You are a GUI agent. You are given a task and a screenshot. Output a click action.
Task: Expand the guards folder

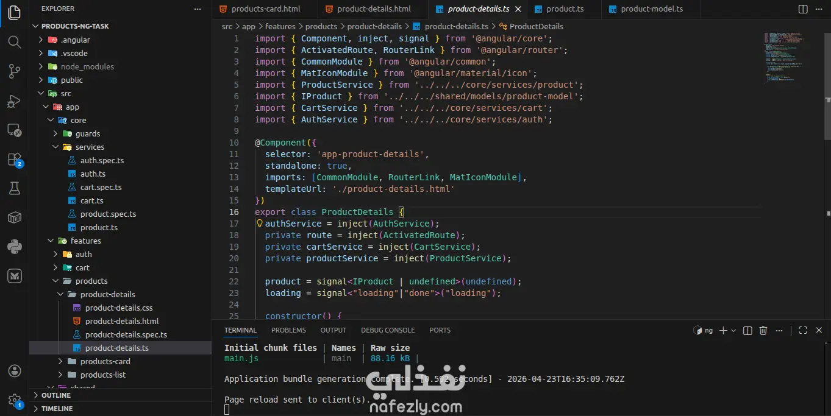click(x=121, y=133)
